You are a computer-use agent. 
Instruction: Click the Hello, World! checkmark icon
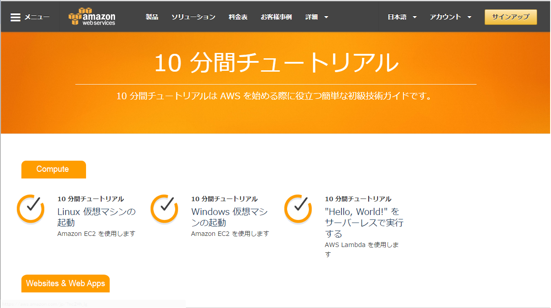(298, 209)
